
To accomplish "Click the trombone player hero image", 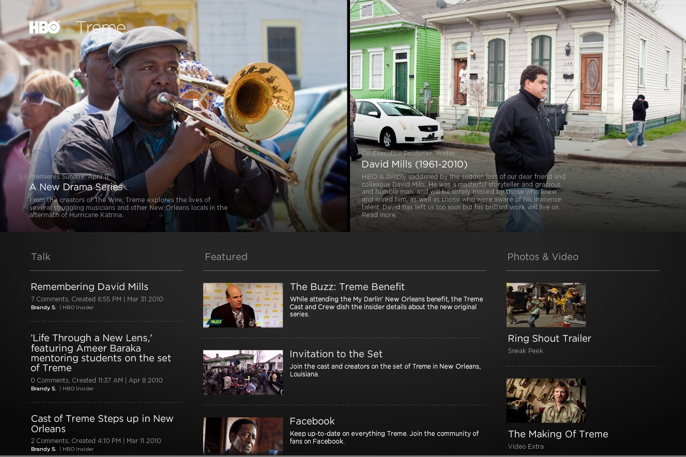I will pos(174,116).
